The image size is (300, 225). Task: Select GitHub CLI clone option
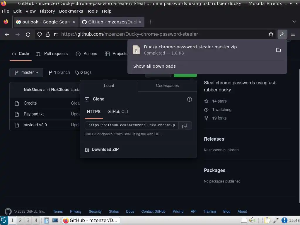pos(117,112)
